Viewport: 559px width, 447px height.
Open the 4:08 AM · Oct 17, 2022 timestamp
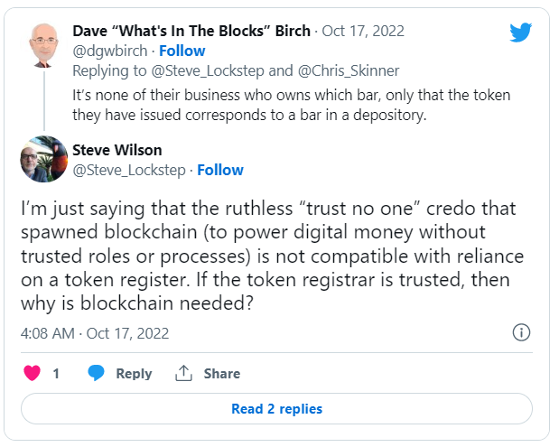[95, 333]
